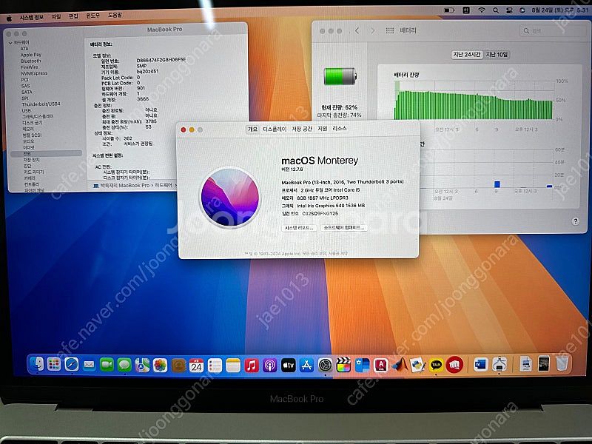Switch to the 디스플레이 tab
Screen dimensions: 592x444
(275, 129)
